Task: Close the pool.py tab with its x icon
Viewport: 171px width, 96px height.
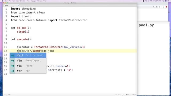Action: tap(18, 5)
